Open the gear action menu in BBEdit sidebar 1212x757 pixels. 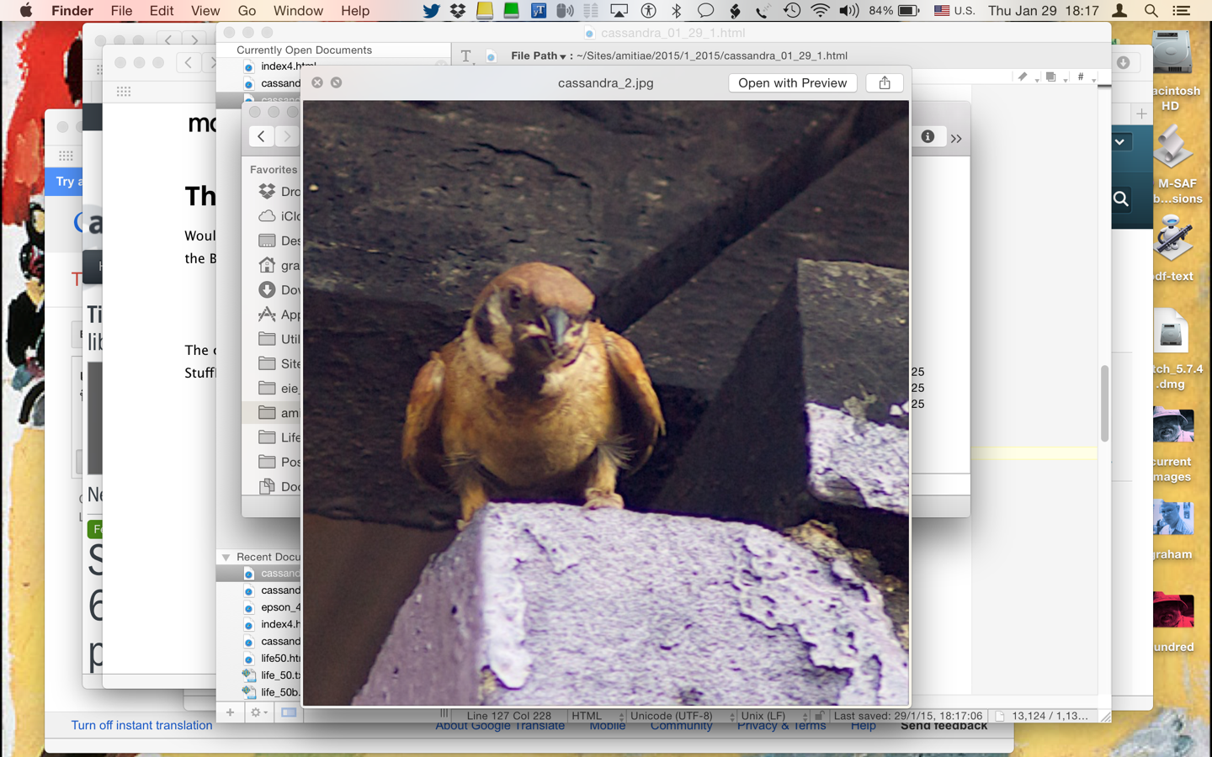click(258, 712)
